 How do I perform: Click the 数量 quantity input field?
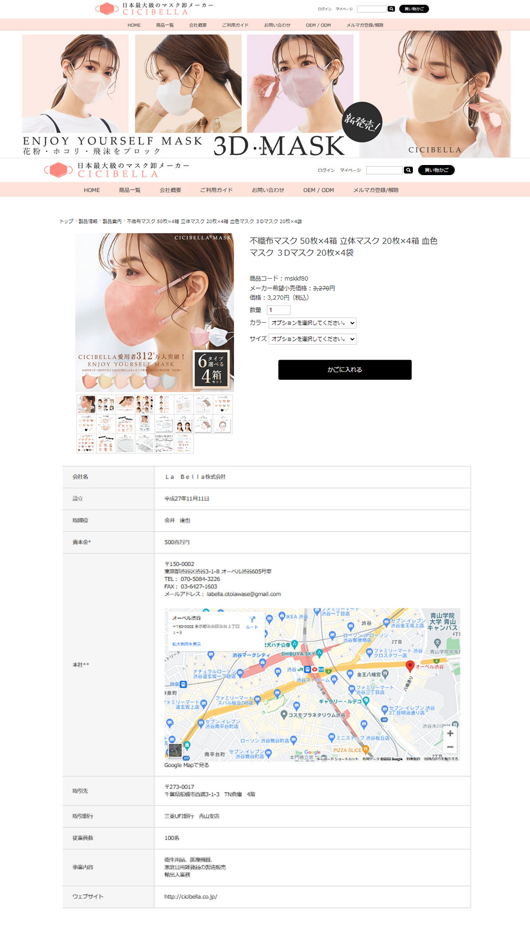click(x=279, y=310)
